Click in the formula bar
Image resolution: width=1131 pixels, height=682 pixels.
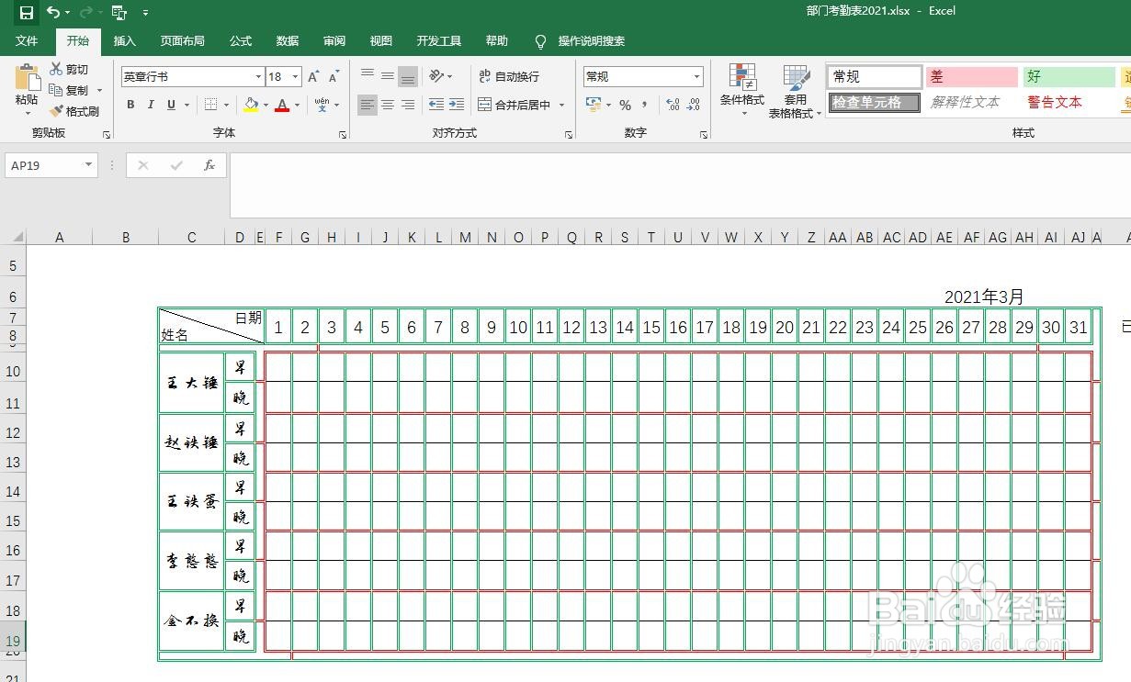tap(680, 186)
